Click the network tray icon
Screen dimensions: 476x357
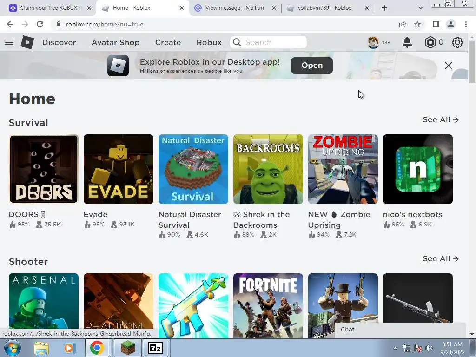pyautogui.click(x=406, y=348)
